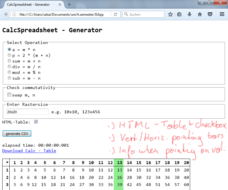
Task: Enable the swap m, n checkbox
Action: 9,95
